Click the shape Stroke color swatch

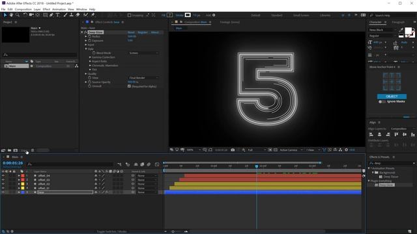[188, 15]
